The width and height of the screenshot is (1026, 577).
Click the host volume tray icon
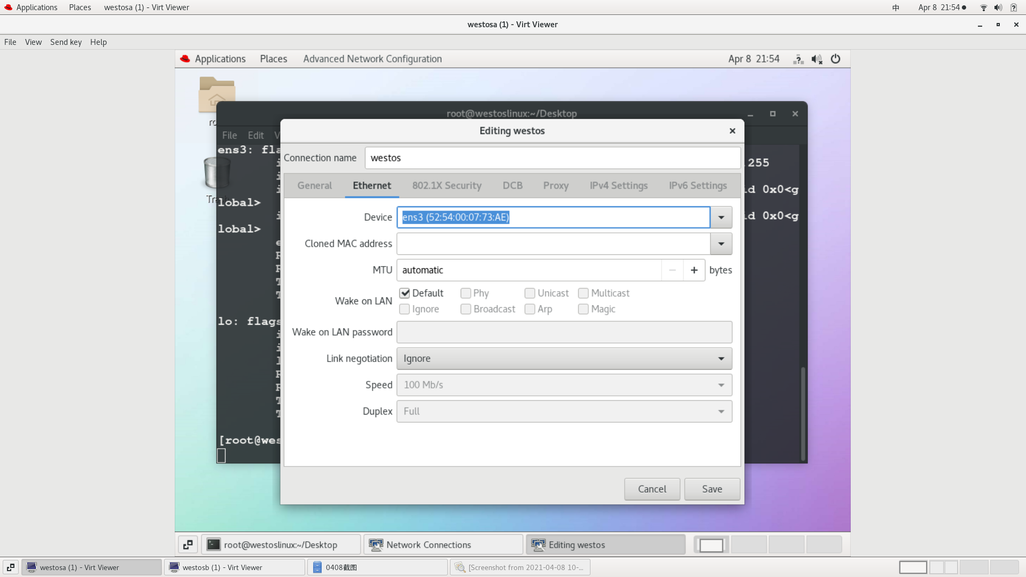tap(998, 7)
